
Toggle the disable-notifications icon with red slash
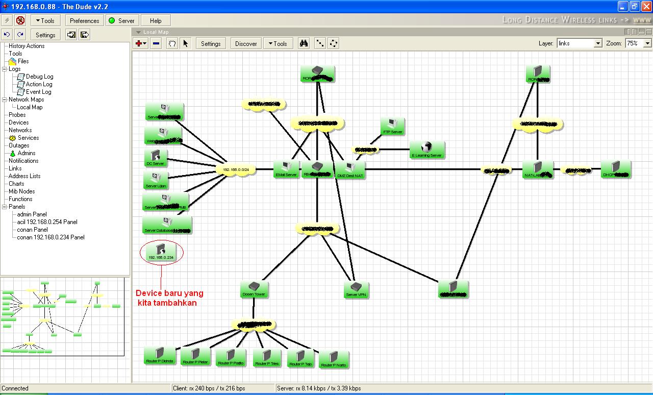click(20, 20)
